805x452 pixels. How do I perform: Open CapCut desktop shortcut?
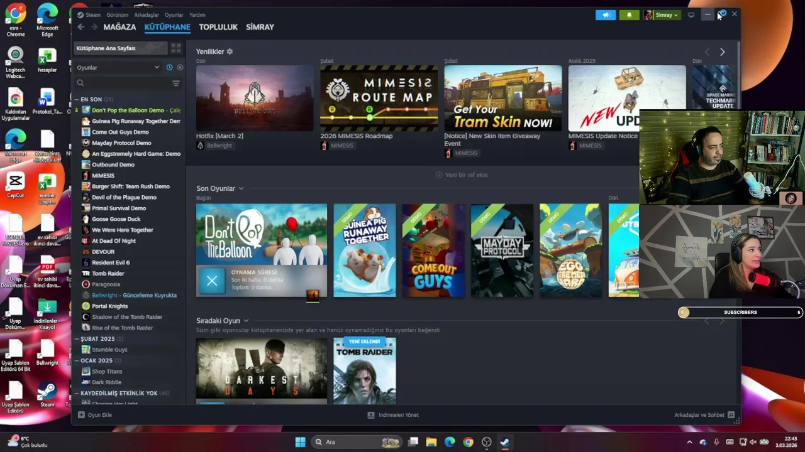point(16,185)
